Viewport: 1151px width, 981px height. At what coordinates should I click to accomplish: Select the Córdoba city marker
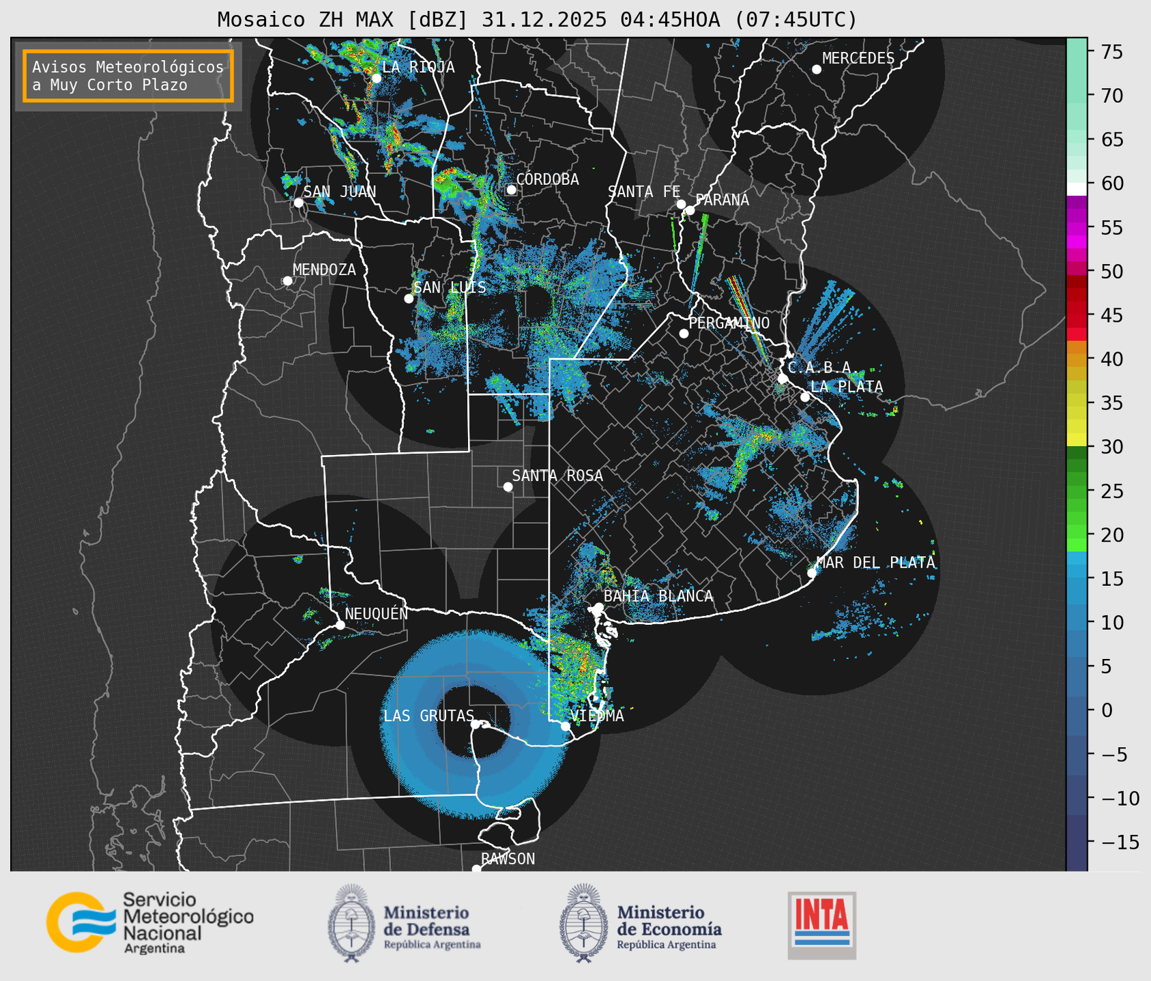coord(511,190)
